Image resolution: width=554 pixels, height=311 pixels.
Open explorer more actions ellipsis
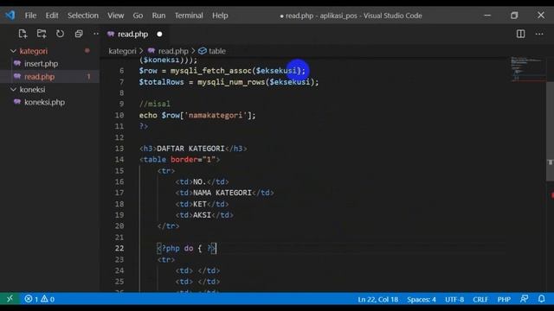point(96,34)
